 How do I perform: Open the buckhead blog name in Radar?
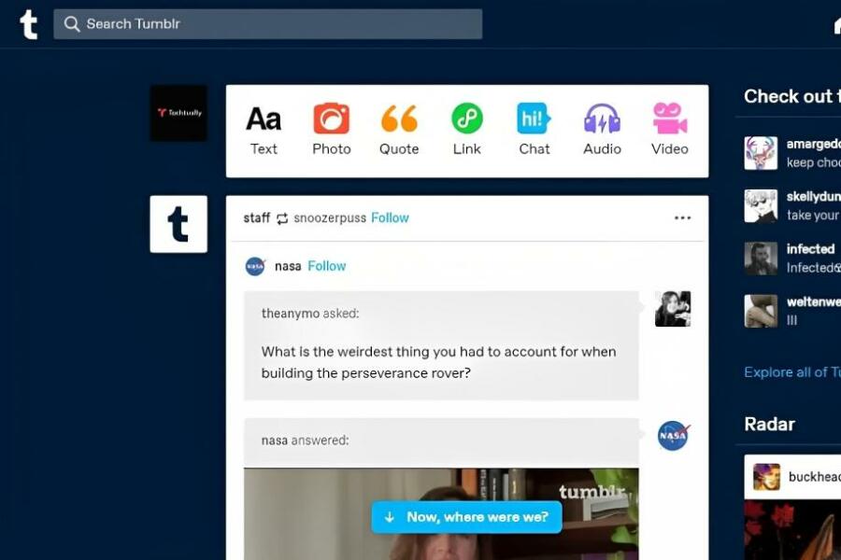pos(815,477)
